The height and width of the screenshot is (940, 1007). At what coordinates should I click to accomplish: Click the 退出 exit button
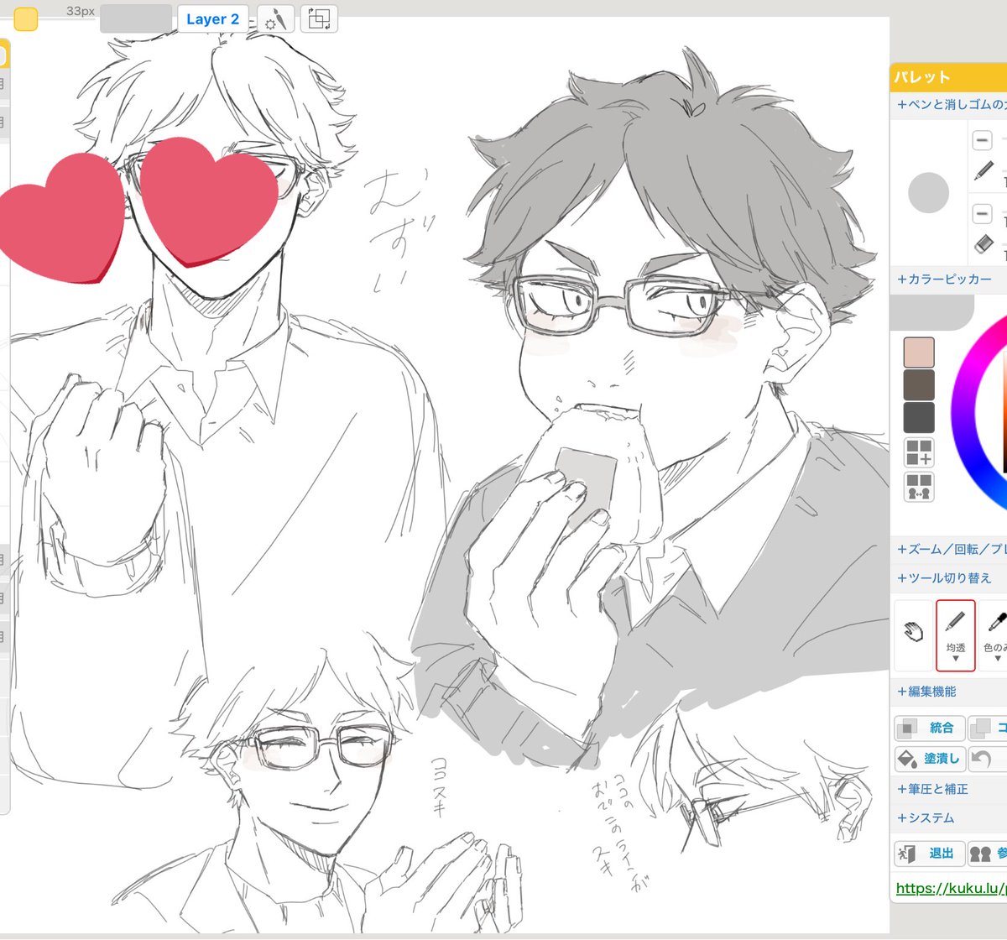click(x=929, y=854)
